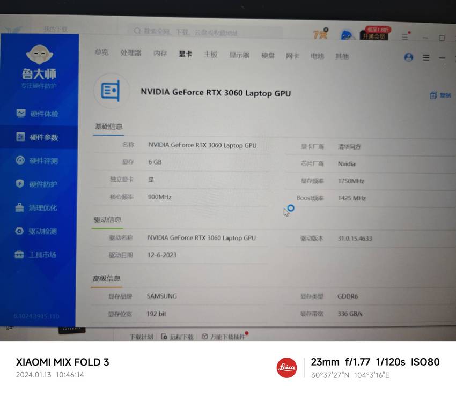The image size is (456, 394).
Task: Click the 鲁大师 mascot logo
Action: pos(39,55)
